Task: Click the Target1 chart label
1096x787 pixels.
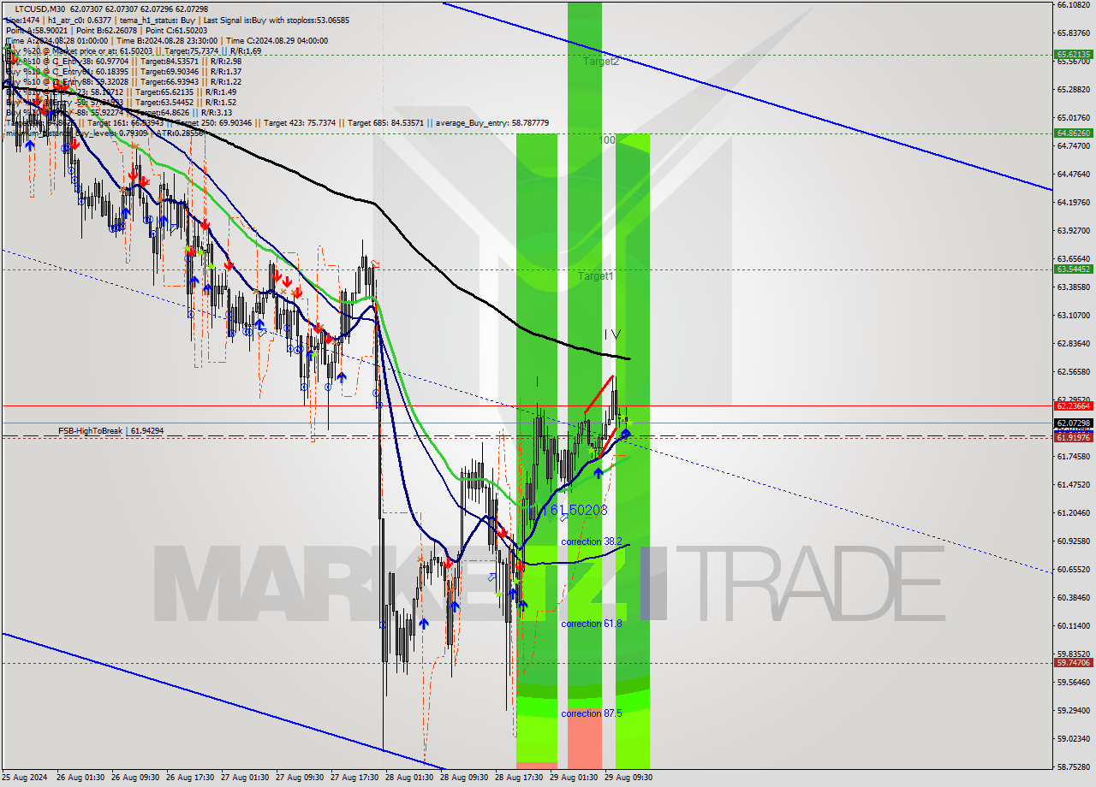Action: [x=595, y=276]
